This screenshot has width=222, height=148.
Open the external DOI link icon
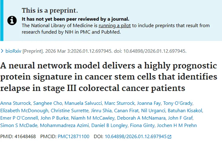tap(169, 137)
